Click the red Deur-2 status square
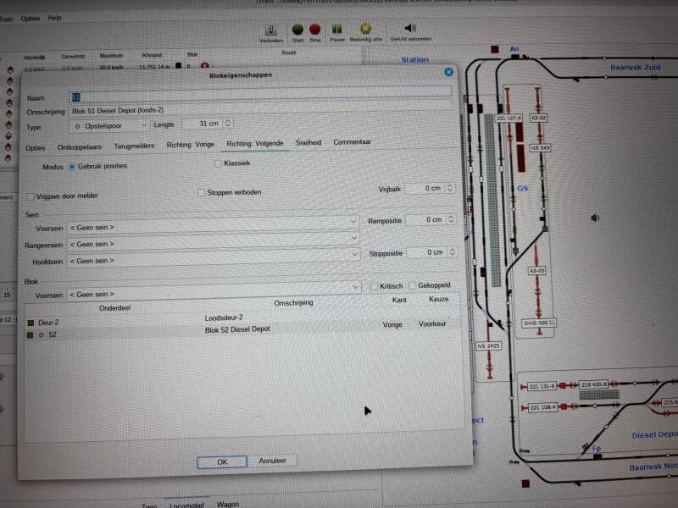Image resolution: width=678 pixels, height=508 pixels. coord(31,323)
